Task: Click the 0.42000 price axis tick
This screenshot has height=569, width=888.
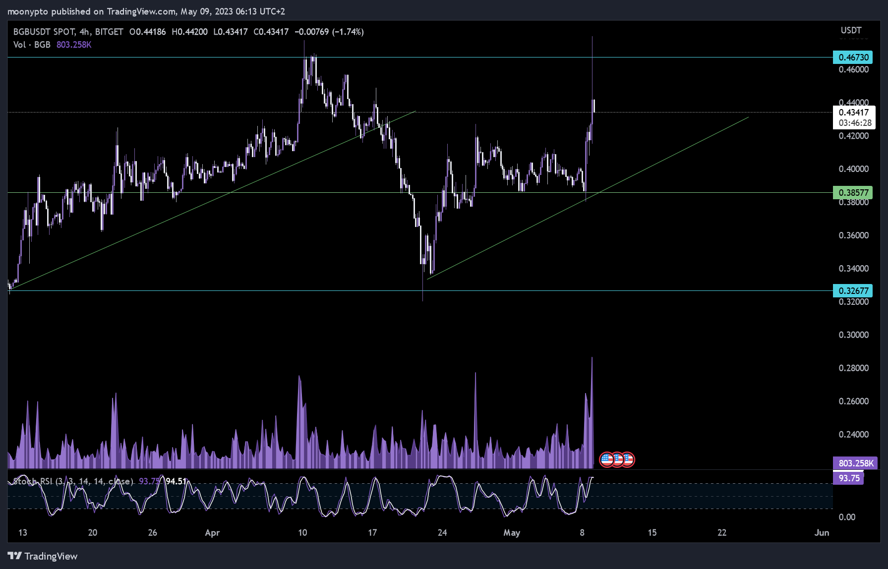Action: 854,136
